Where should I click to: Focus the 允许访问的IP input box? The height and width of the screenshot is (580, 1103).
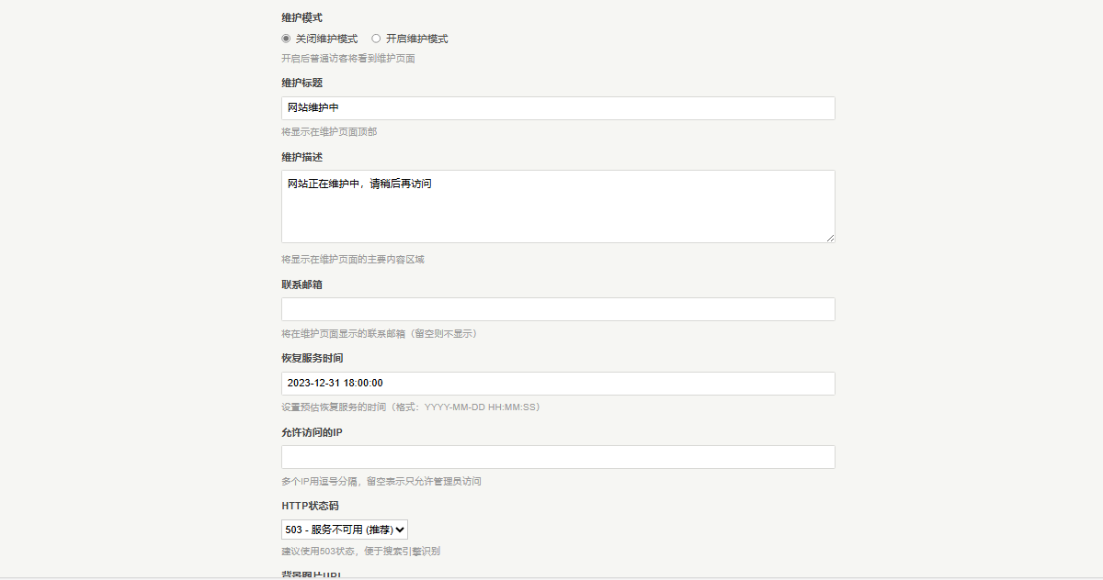pos(558,456)
